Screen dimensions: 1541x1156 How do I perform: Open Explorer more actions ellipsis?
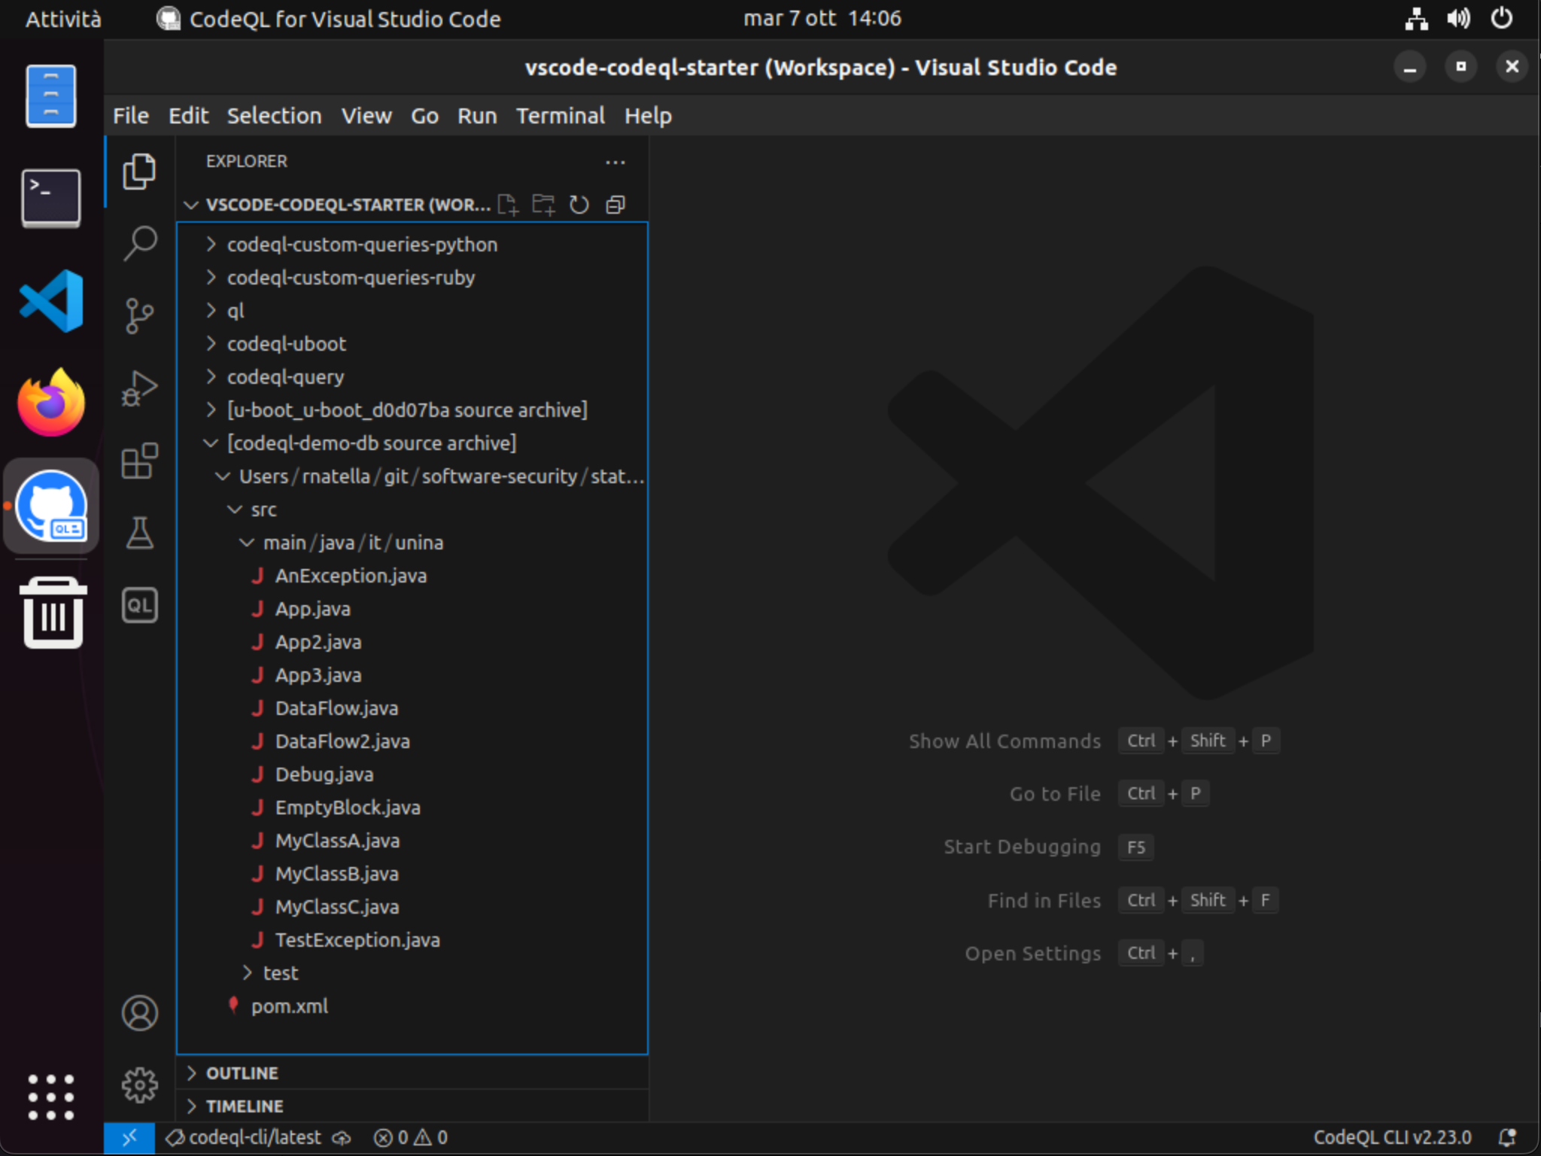(x=615, y=162)
